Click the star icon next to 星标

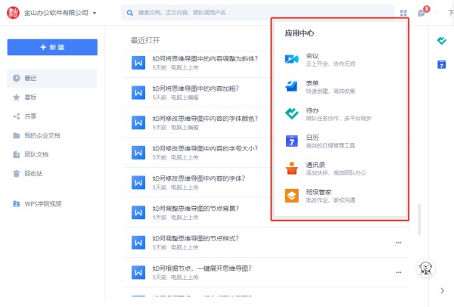pyautogui.click(x=17, y=98)
